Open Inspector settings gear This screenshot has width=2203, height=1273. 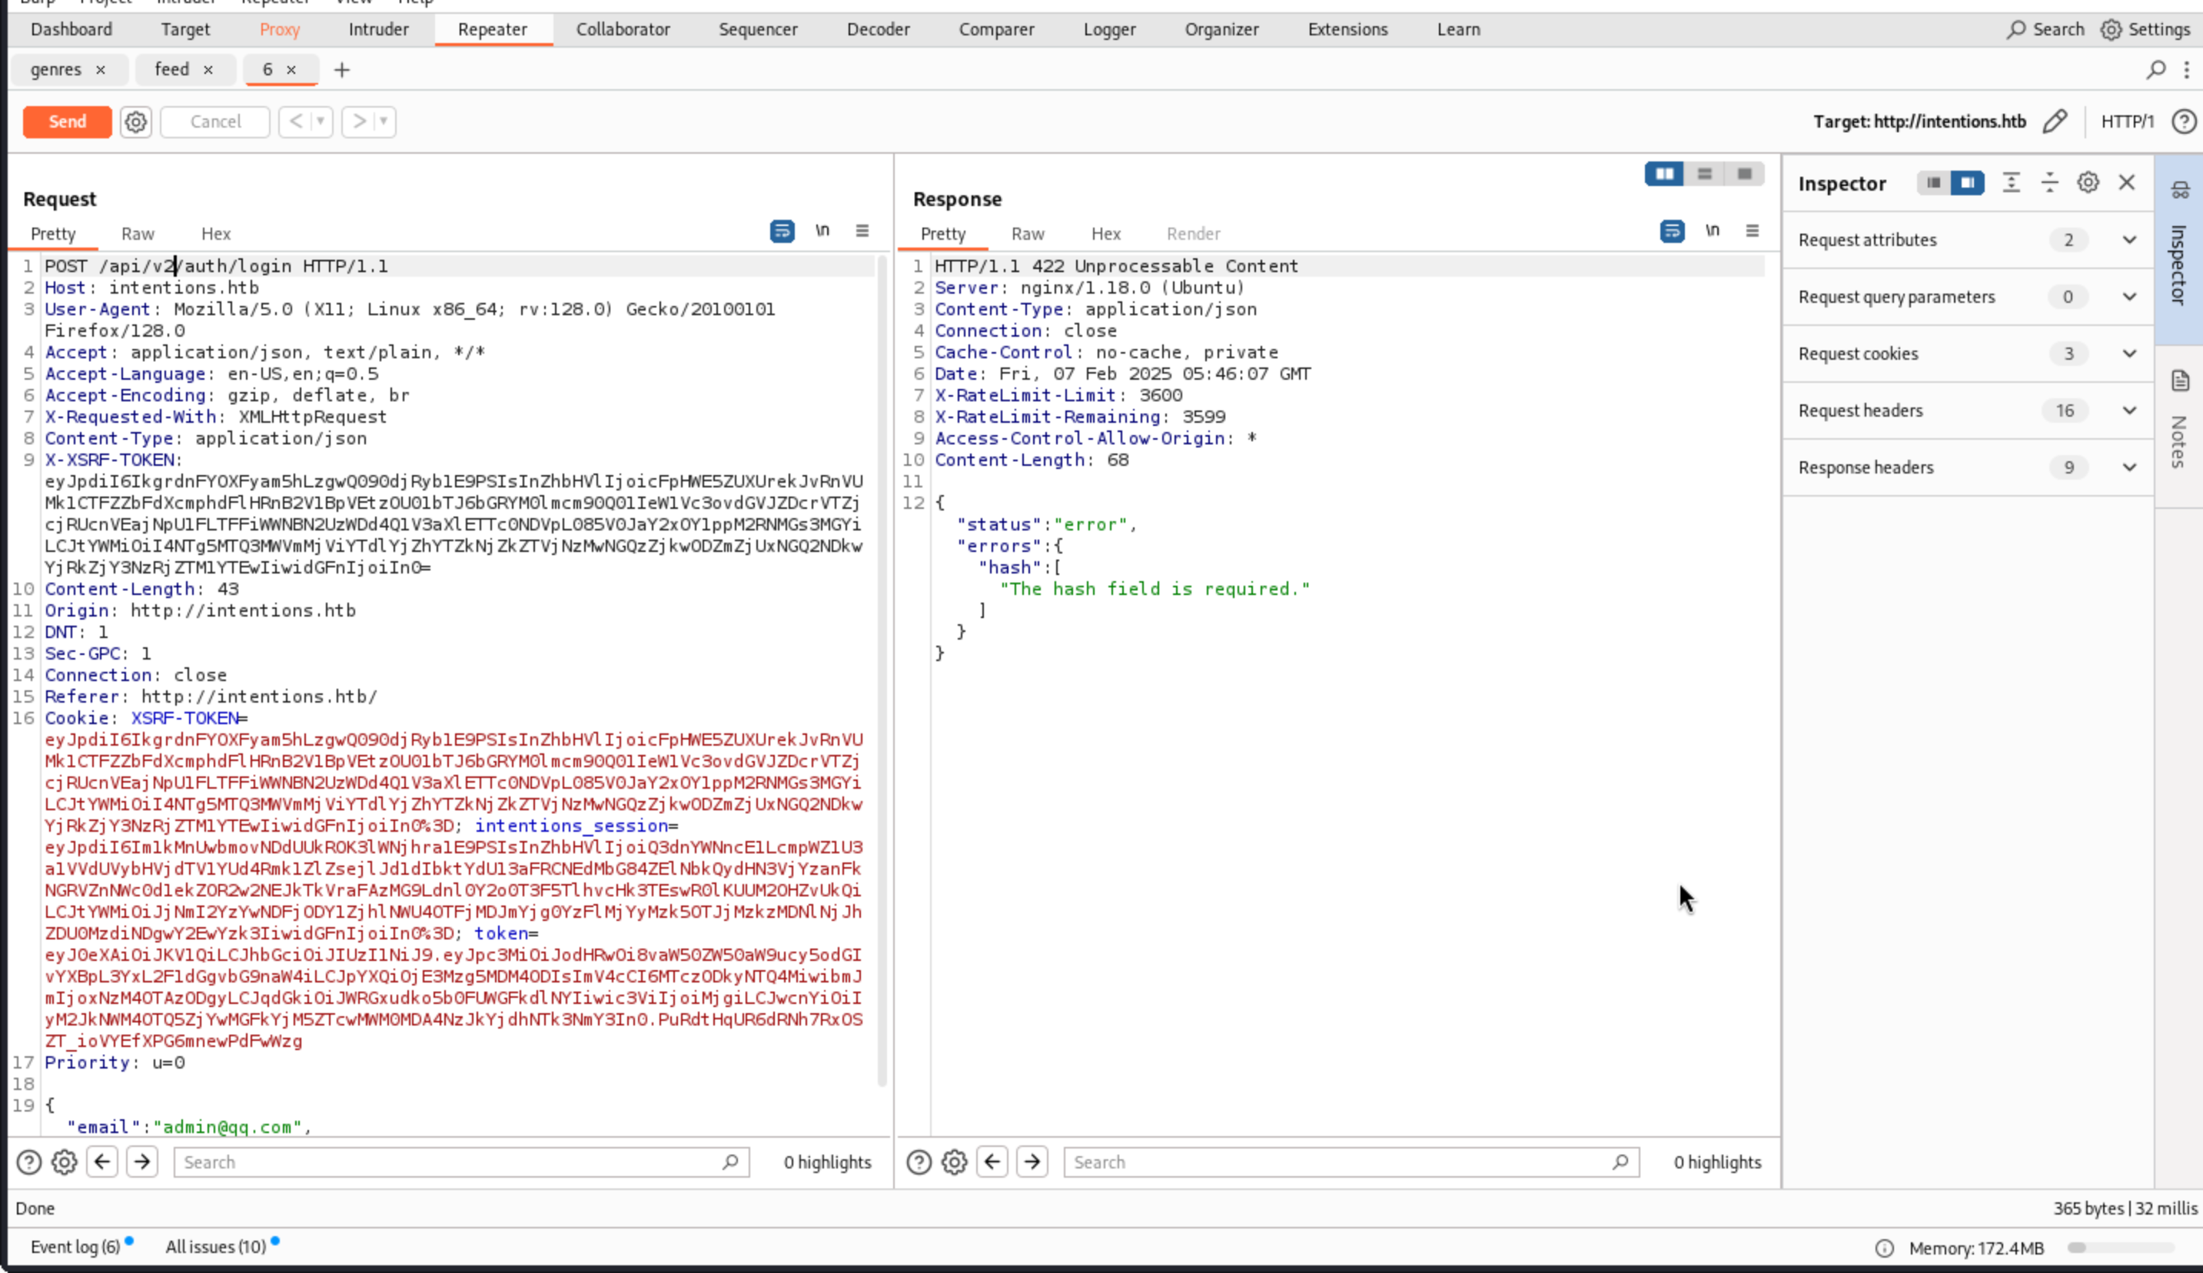coord(2088,183)
